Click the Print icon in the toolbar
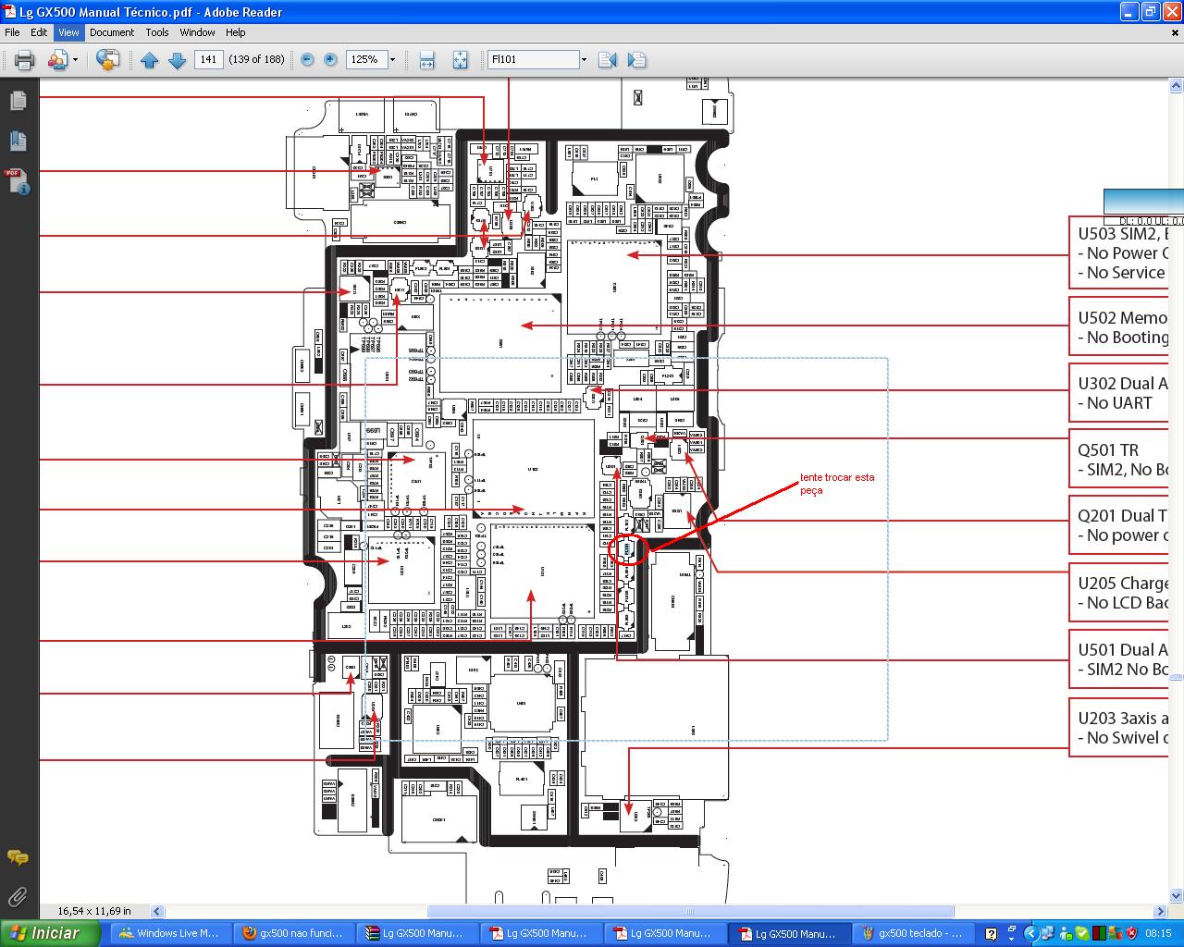The height and width of the screenshot is (947, 1184). (x=24, y=60)
